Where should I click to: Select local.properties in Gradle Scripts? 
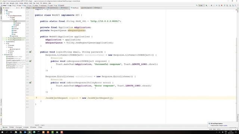14,68
